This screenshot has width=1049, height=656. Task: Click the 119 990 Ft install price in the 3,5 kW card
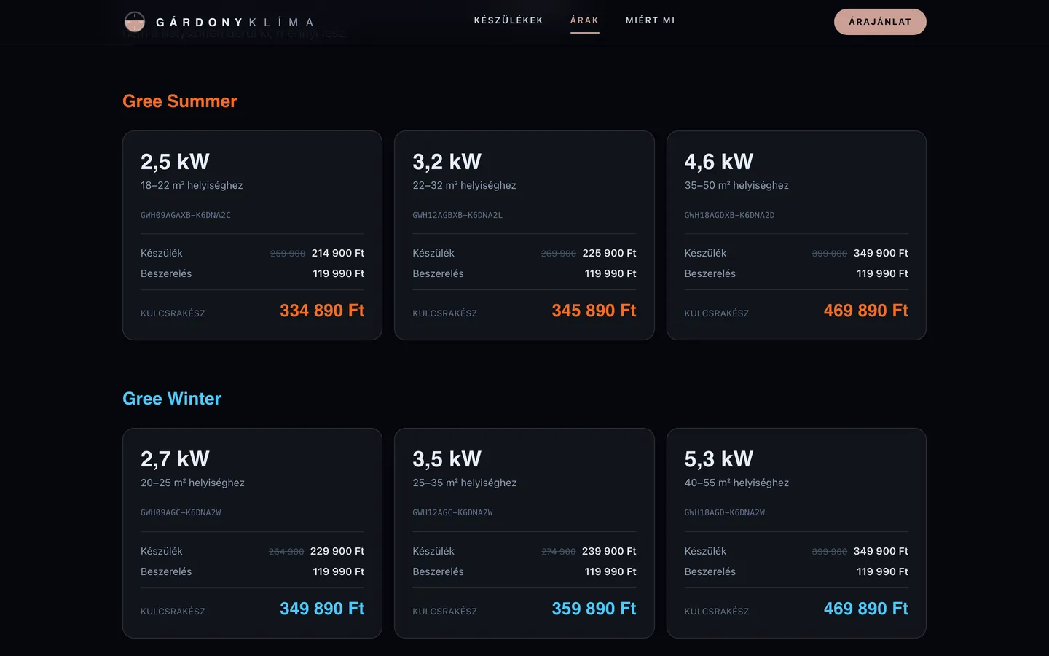click(x=610, y=571)
